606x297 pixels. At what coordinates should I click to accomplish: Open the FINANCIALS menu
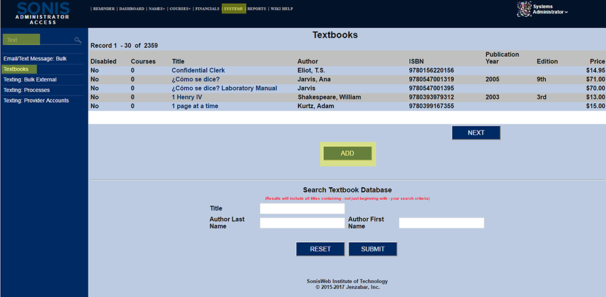[x=207, y=9]
